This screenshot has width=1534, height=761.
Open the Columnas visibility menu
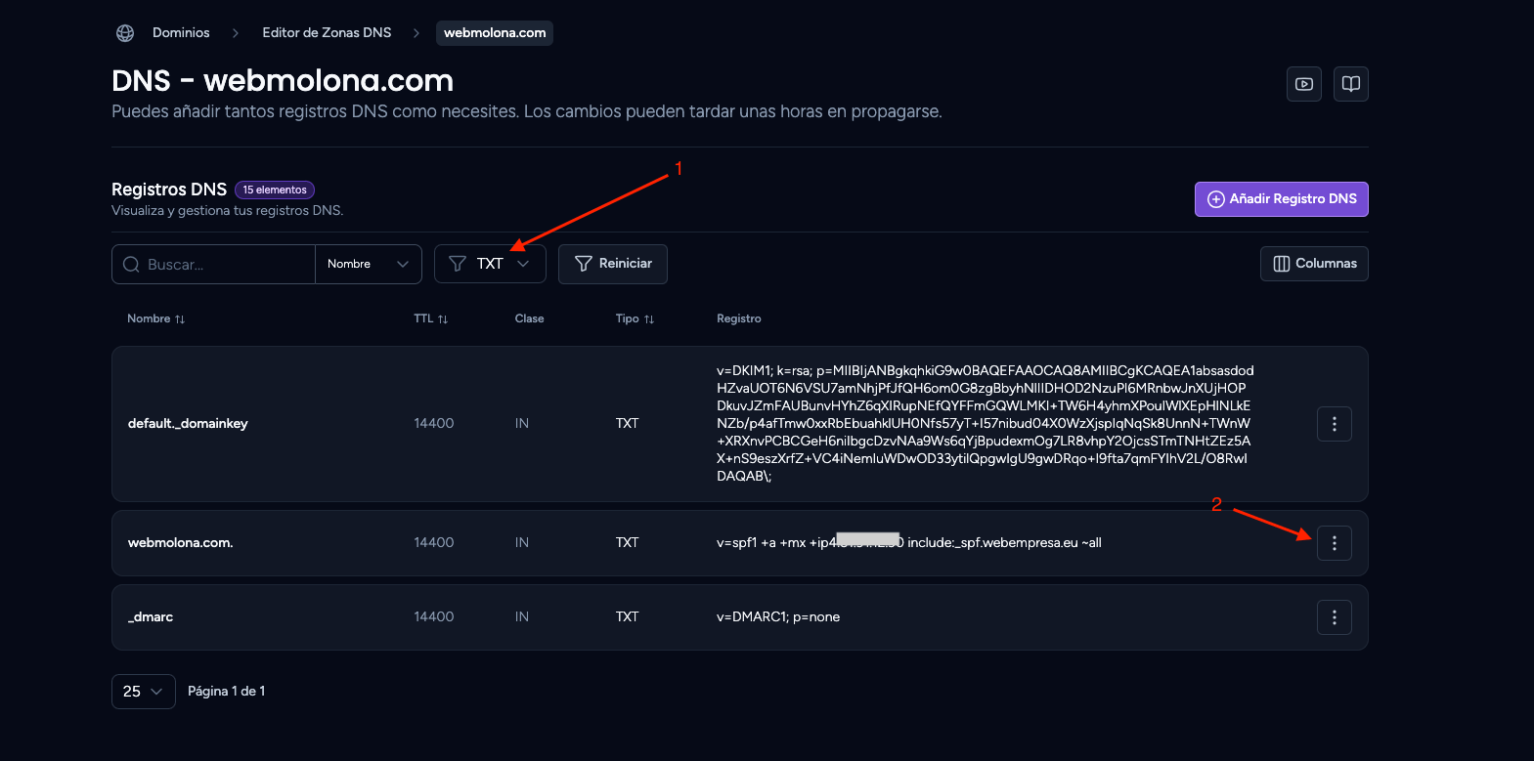point(1315,264)
